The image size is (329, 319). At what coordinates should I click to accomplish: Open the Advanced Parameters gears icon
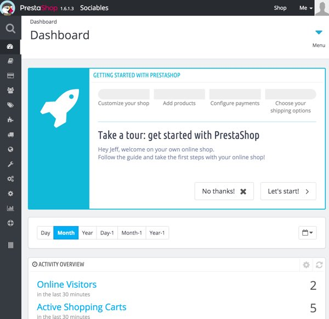click(10, 179)
